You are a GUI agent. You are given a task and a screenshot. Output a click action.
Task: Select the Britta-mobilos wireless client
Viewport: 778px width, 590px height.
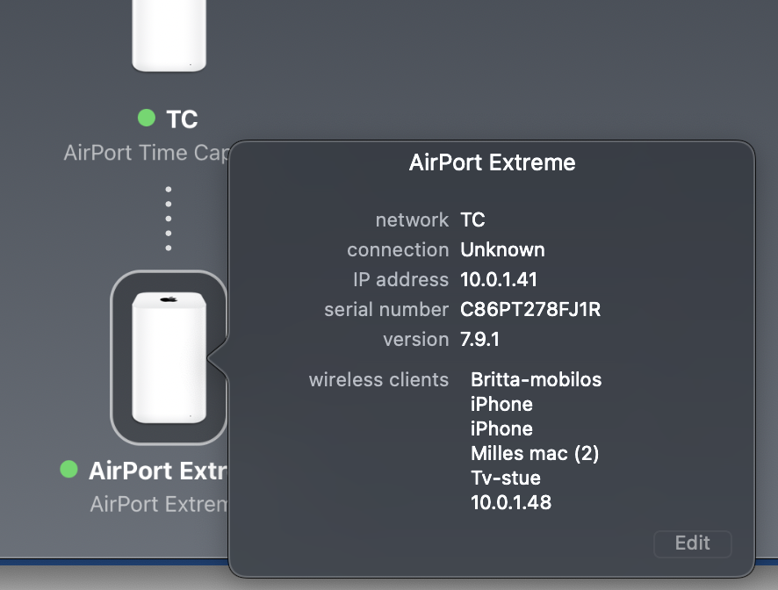(536, 379)
